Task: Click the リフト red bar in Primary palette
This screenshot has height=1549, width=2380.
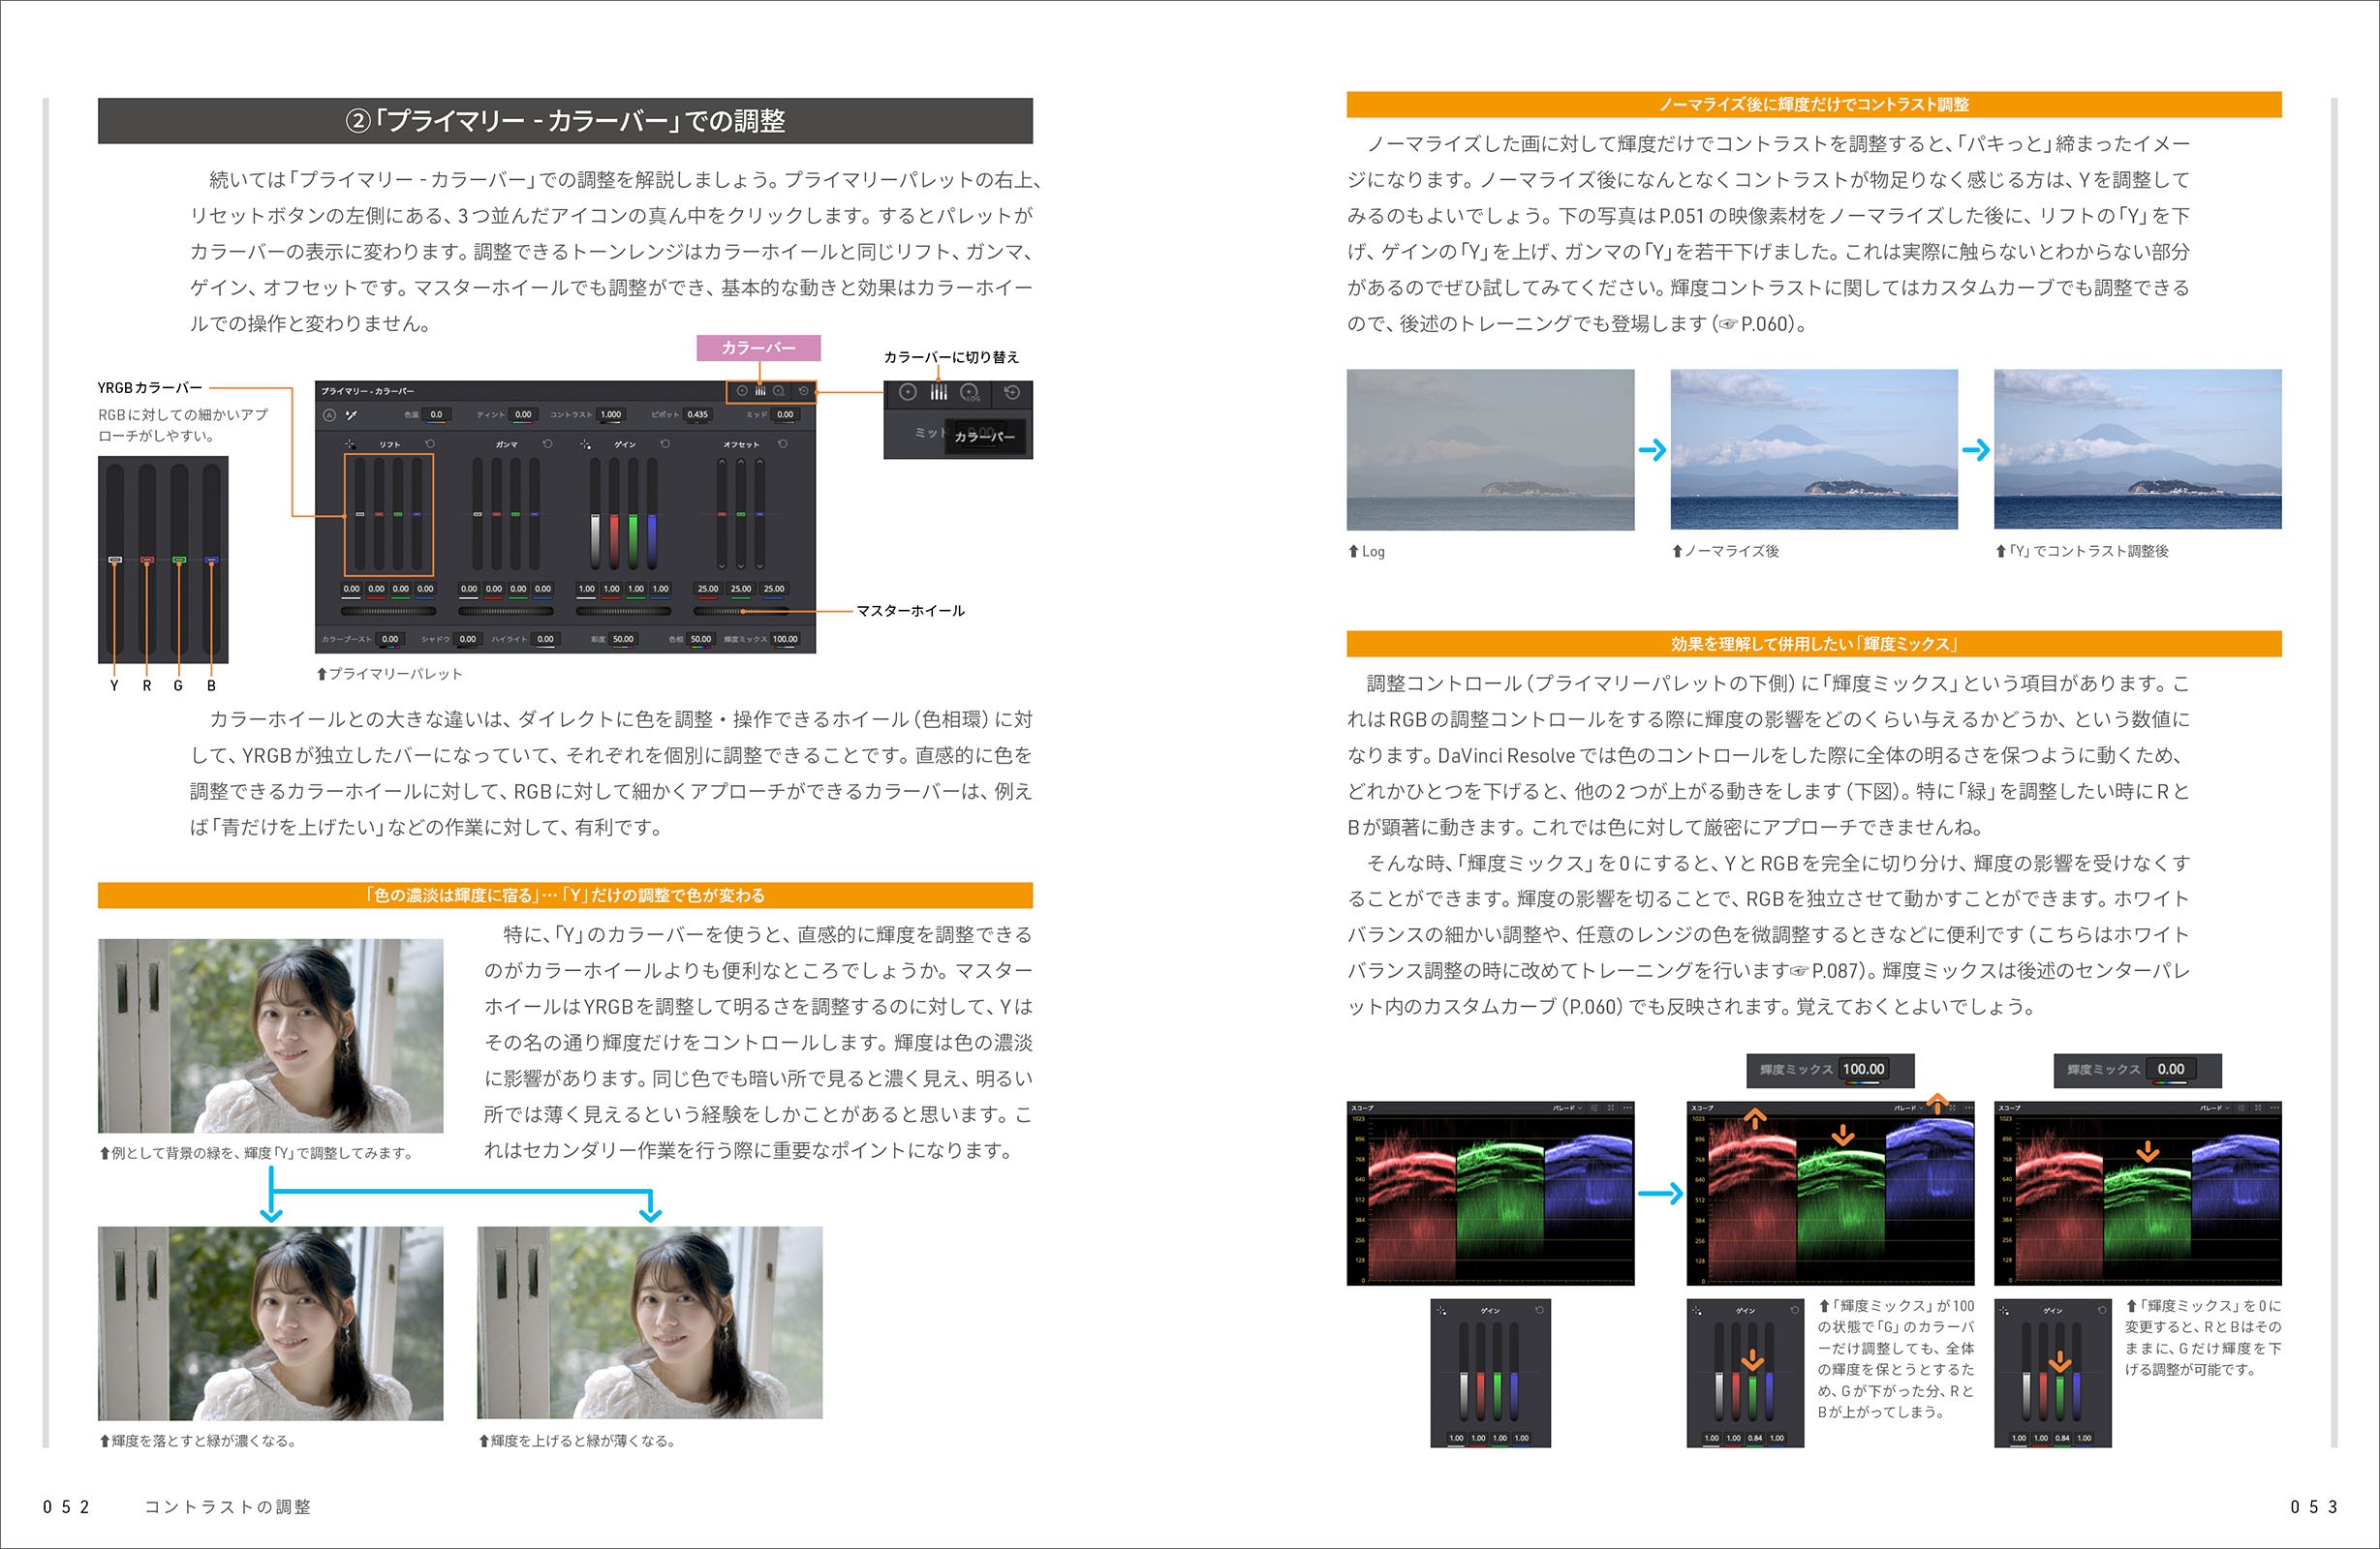Action: 379,514
